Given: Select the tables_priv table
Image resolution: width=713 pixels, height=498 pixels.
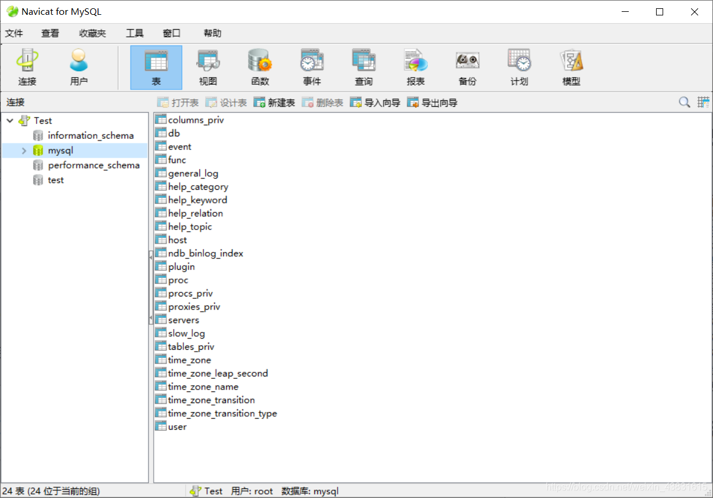Looking at the screenshot, I should (191, 347).
